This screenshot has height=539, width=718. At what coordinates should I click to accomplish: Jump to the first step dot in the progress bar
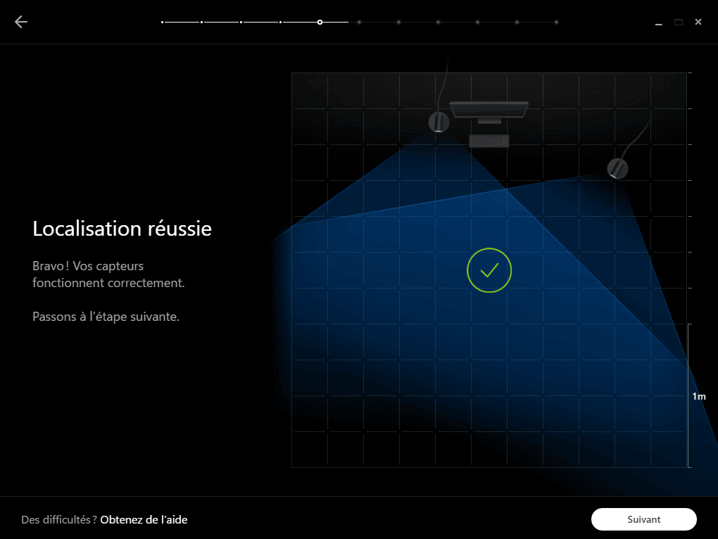tap(163, 23)
